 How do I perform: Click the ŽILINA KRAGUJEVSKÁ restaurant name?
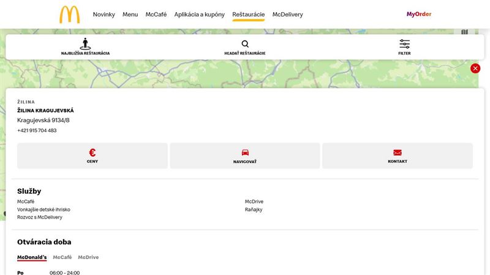click(45, 111)
